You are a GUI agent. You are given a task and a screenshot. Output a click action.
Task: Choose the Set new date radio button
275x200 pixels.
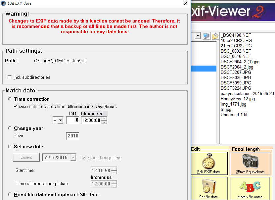click(10, 147)
